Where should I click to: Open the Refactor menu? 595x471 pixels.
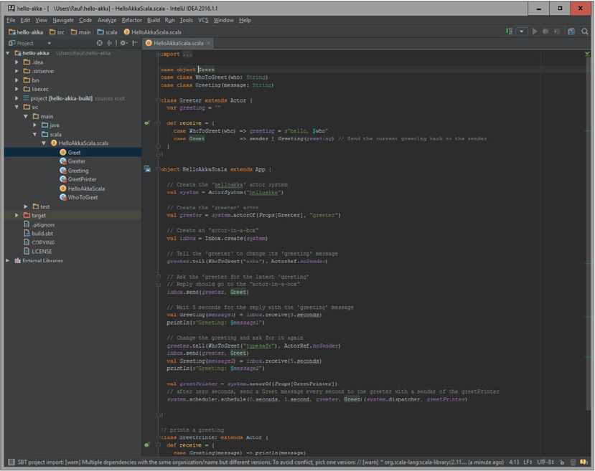(x=131, y=20)
